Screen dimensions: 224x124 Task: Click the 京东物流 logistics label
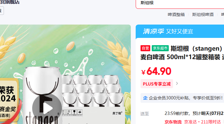click(x=173, y=122)
